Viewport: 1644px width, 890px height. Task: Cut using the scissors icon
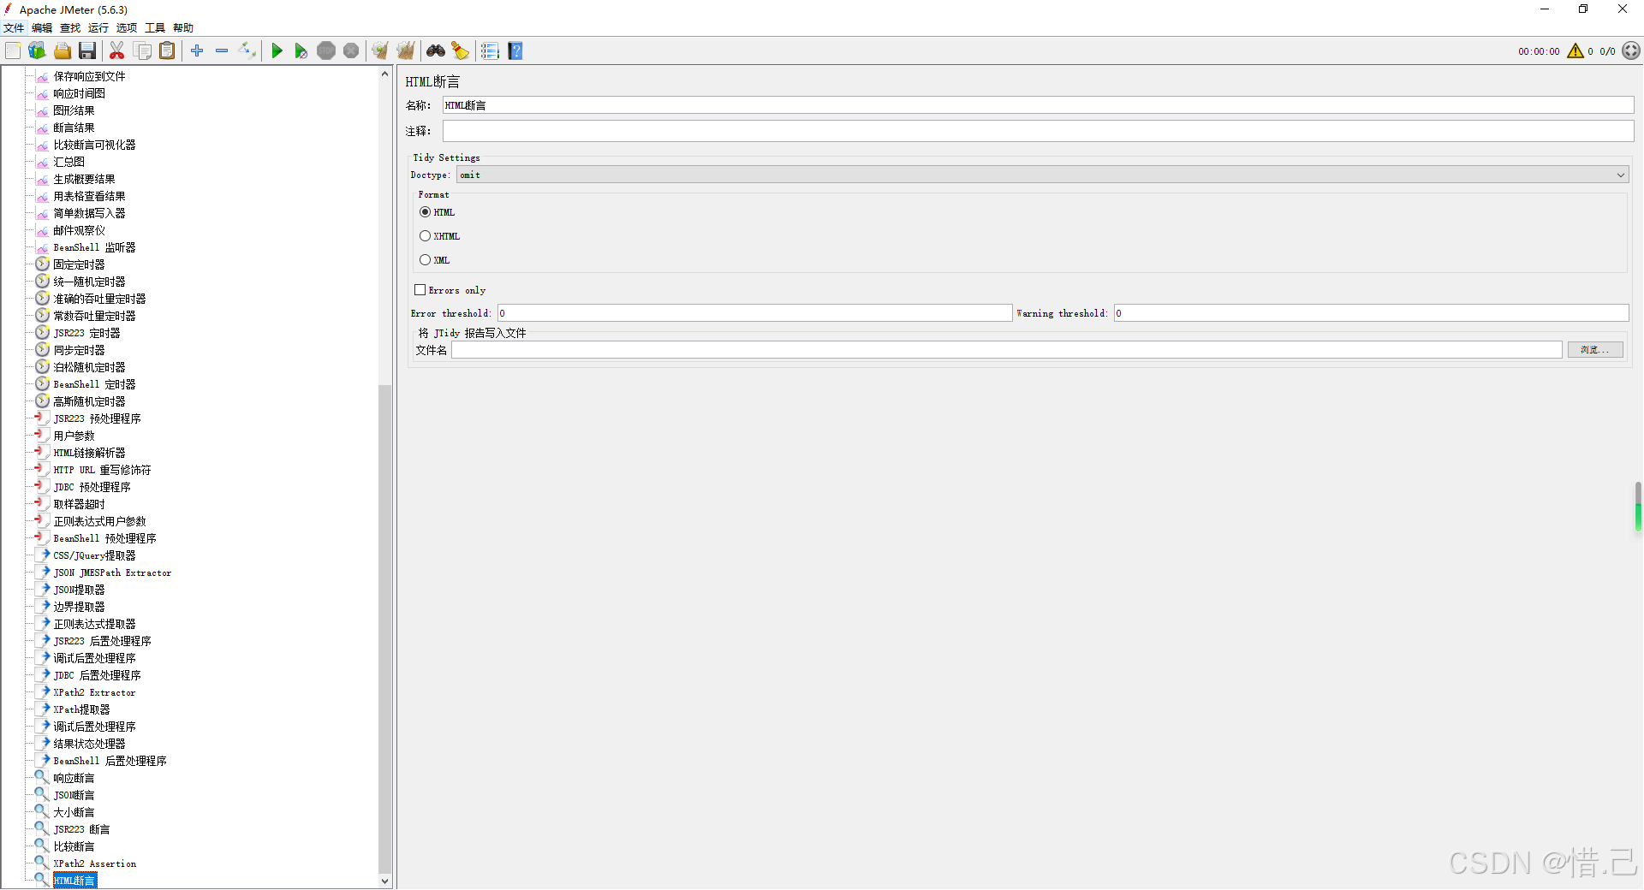pos(117,51)
